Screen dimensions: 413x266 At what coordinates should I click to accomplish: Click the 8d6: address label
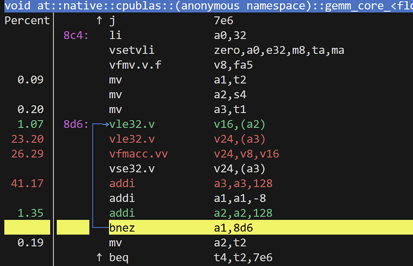[x=76, y=124]
